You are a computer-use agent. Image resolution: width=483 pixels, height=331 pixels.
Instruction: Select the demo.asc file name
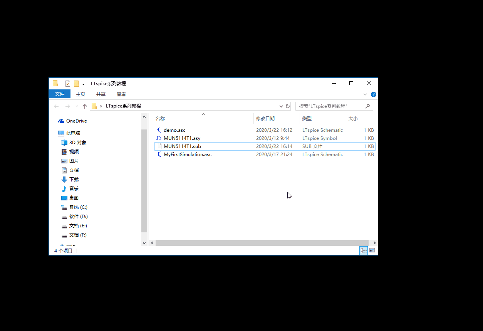[174, 130]
